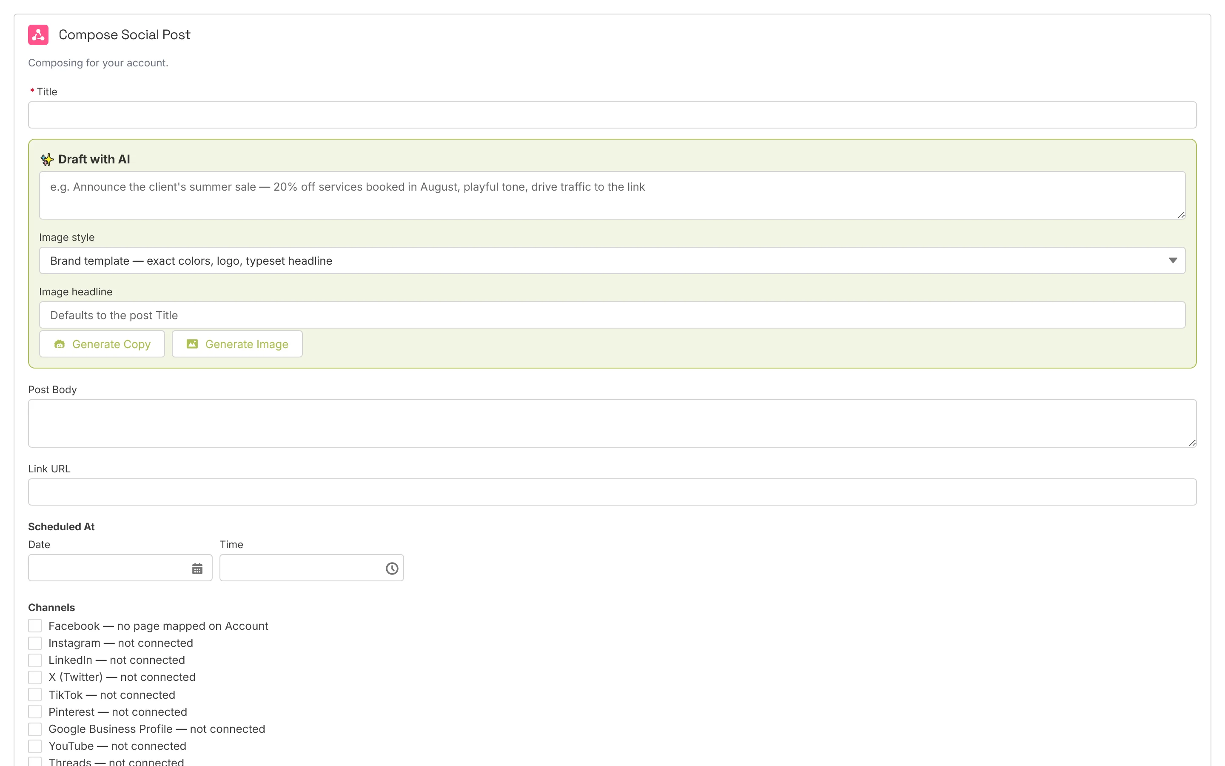Focus the Image headline input field
Viewport: 1225px width, 766px height.
[612, 315]
